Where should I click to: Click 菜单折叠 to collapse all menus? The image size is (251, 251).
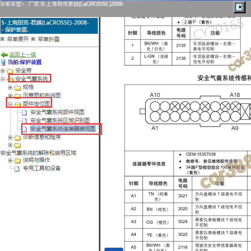(x=49, y=39)
